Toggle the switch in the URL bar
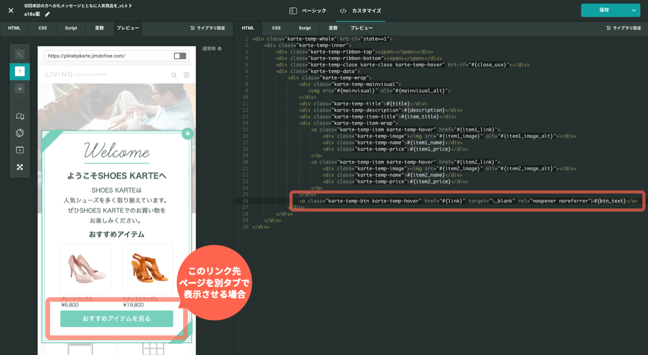648x355 pixels. pos(180,56)
